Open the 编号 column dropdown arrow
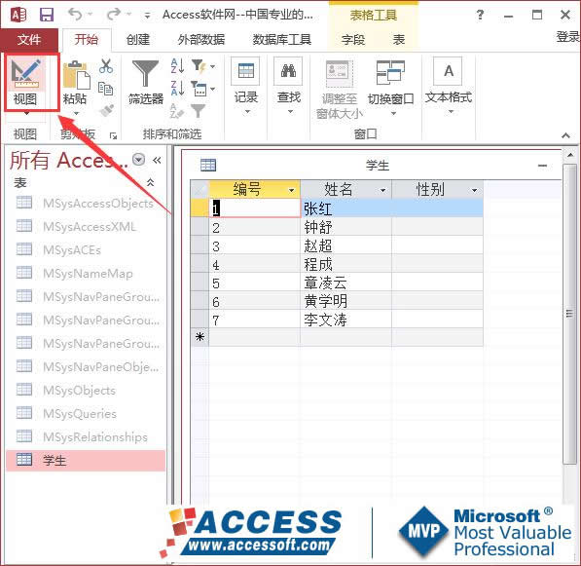This screenshot has width=581, height=566. click(x=292, y=191)
